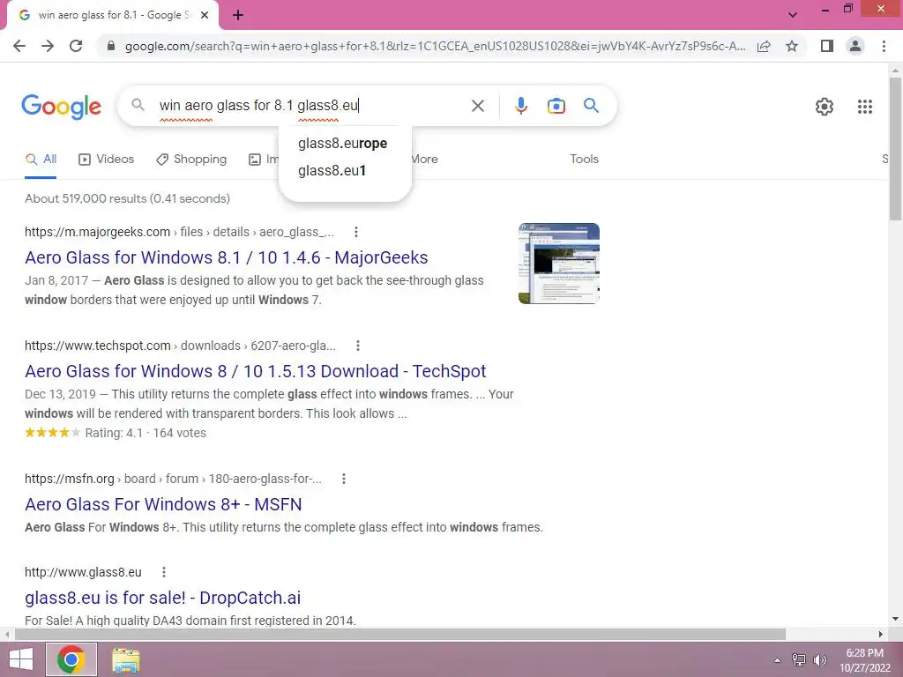Click the vertical page scrollbar
Viewport: 903px width, 677px height.
coord(895,147)
